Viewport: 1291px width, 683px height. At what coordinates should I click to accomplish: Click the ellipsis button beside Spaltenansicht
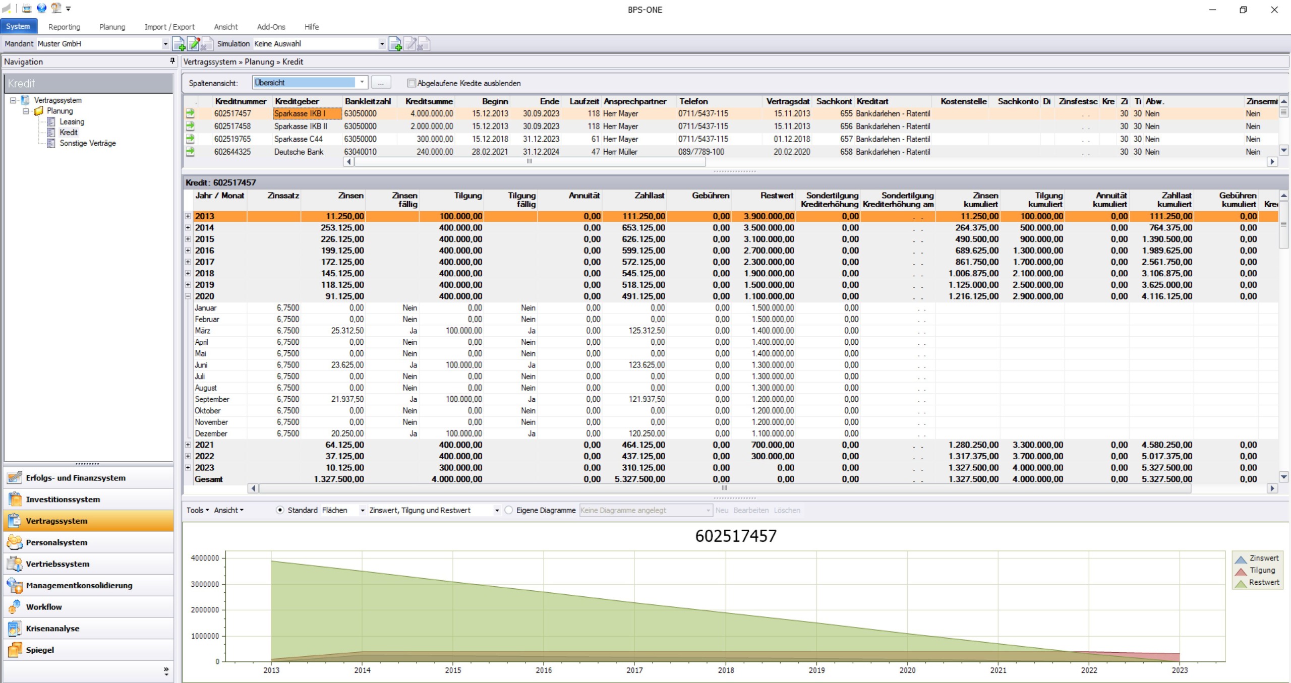(381, 83)
